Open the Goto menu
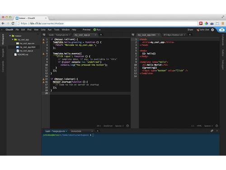This screenshot has width=226, height=170. coord(43,29)
